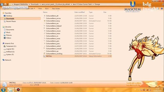The width and height of the screenshot is (164, 92).
Task: Sort by the Size column header
Action: (105, 12)
